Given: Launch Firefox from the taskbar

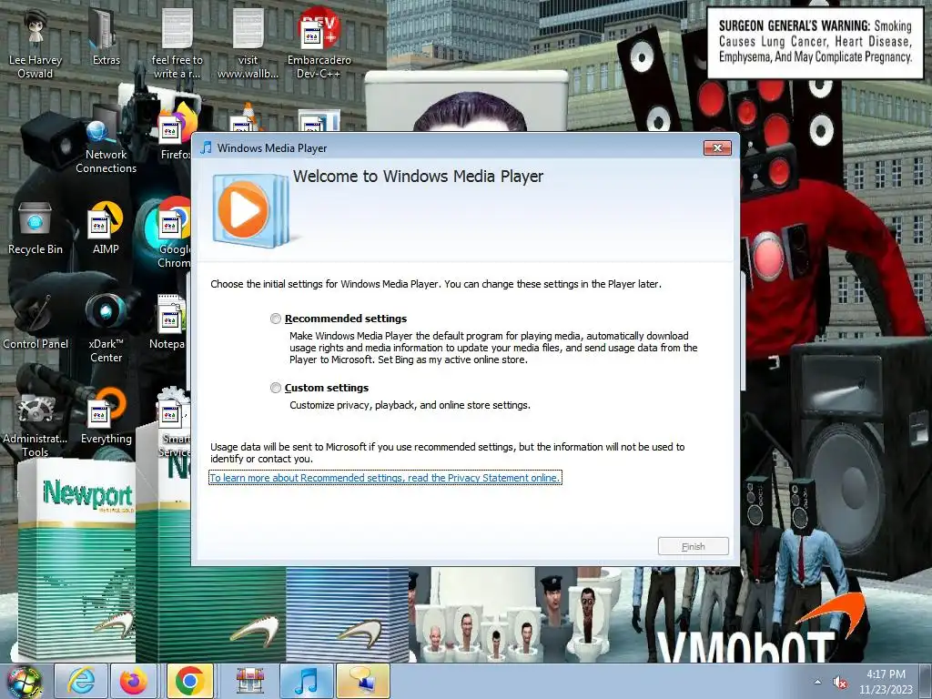Looking at the screenshot, I should point(134,681).
